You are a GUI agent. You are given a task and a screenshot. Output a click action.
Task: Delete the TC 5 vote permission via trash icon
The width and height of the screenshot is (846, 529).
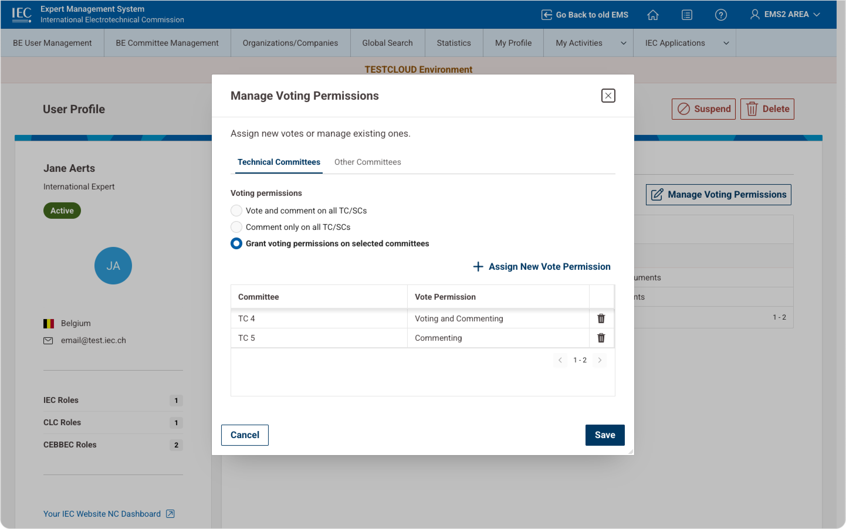click(x=601, y=338)
